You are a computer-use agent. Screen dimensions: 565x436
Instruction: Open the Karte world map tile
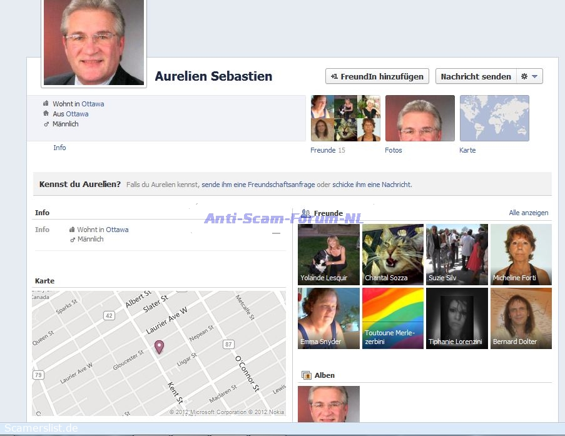[494, 118]
